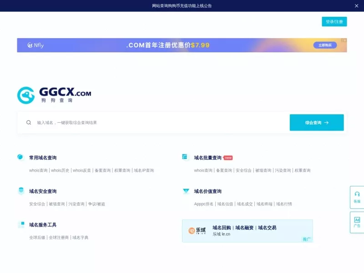This screenshot has width=364, height=273.
Task: Open whois查询 under 常用域名查询
Action: (x=38, y=170)
